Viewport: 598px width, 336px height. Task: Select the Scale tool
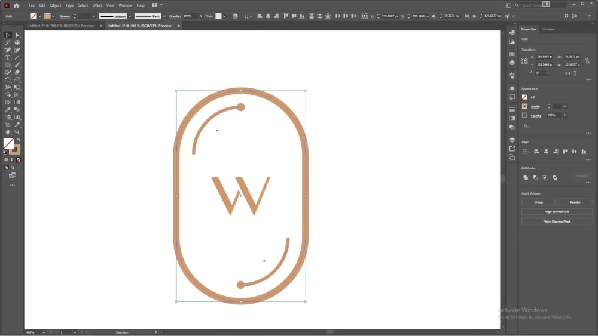click(17, 79)
